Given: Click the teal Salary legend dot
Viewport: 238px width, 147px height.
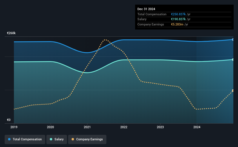Looking at the screenshot, I should click(51, 139).
